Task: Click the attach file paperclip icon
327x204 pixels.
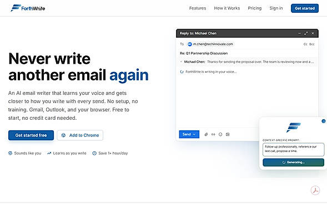Action: click(206, 135)
